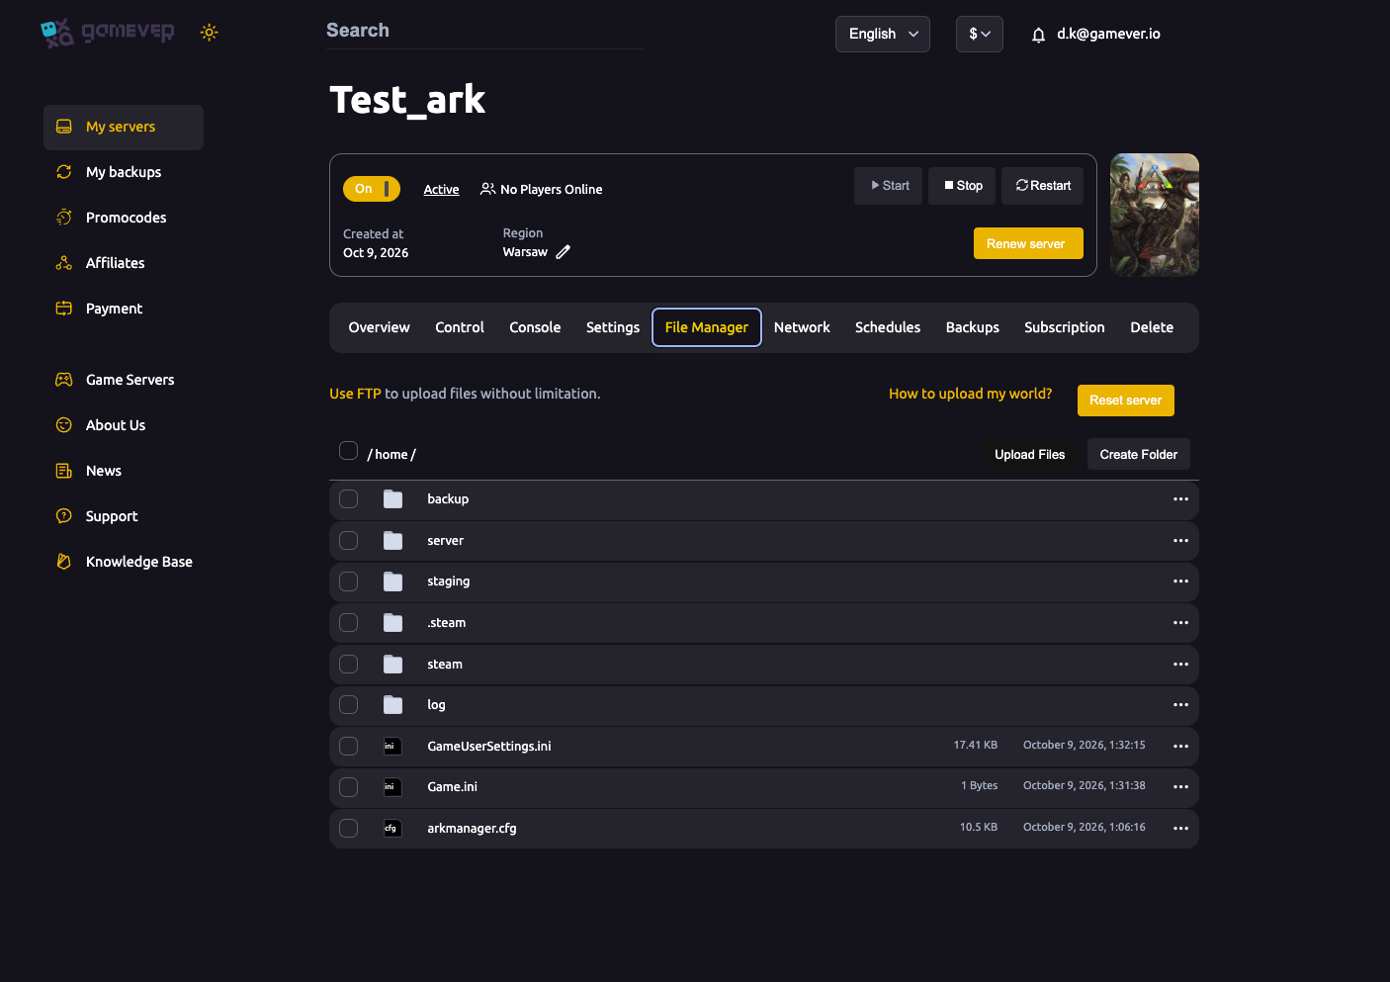Screen dimensions: 1390x982
Task: Click the Reset server button
Action: [x=1126, y=401]
